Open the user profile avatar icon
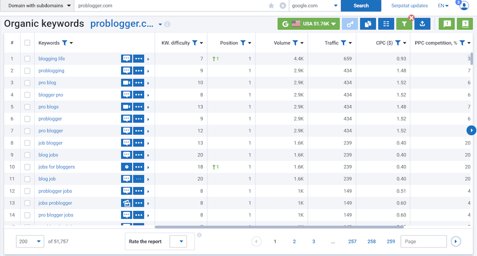 click(464, 6)
